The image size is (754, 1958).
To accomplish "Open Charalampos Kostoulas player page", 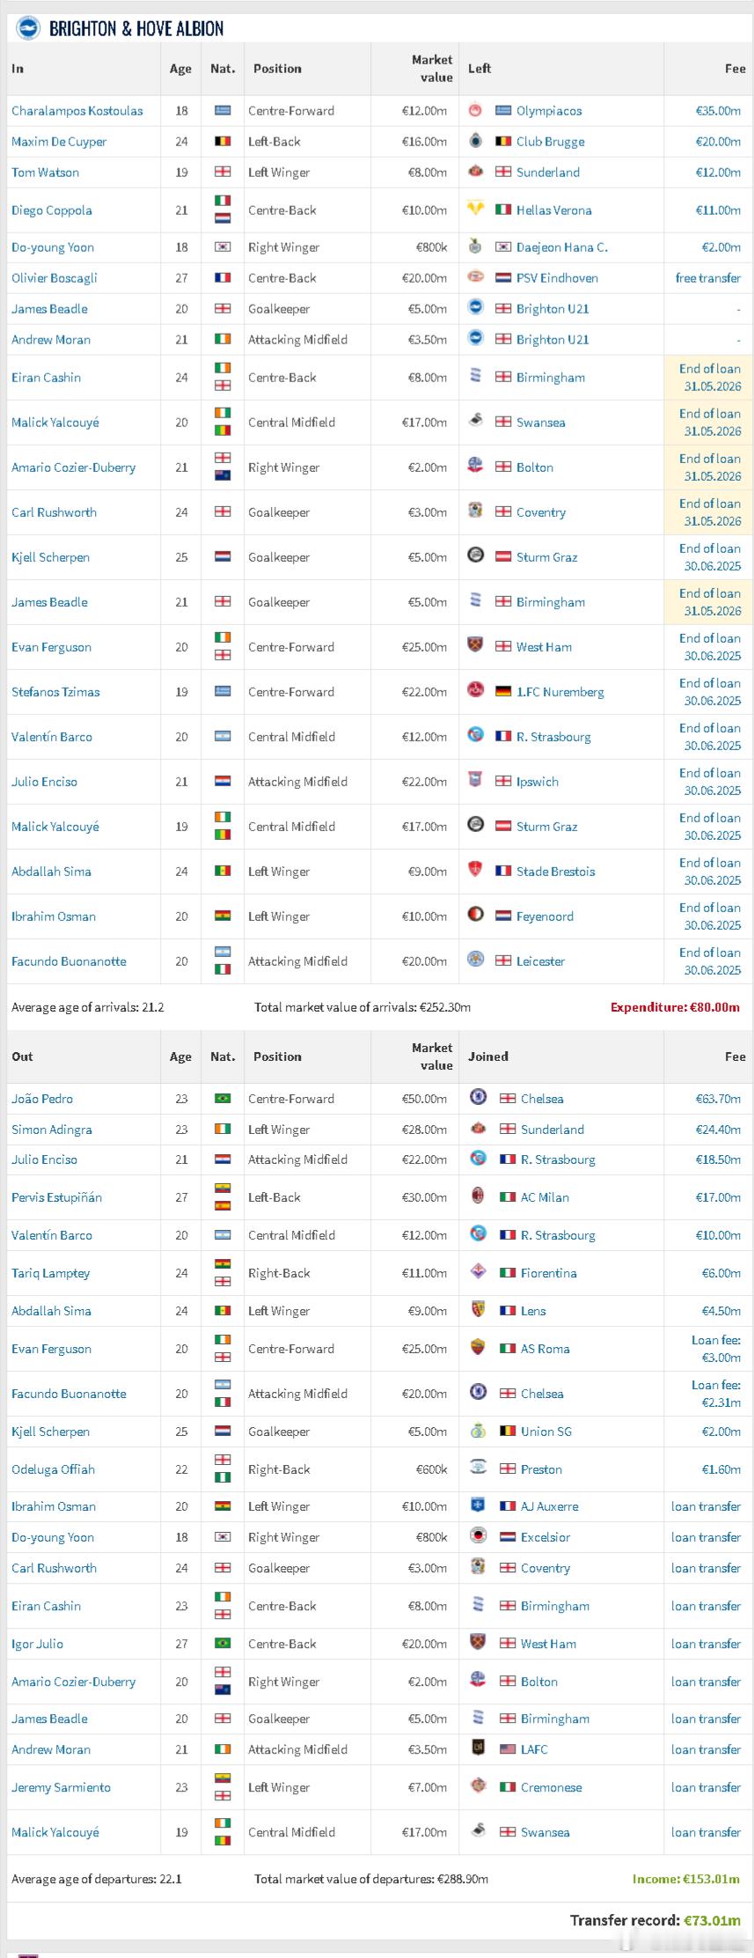I will tap(77, 111).
